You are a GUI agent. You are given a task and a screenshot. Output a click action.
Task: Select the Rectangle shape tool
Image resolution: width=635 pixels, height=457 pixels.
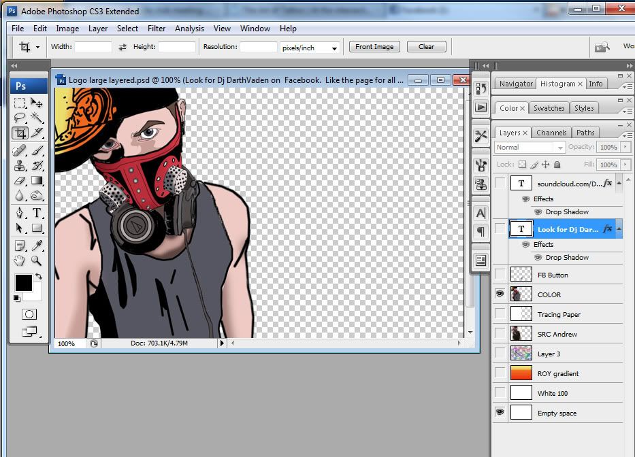37,228
